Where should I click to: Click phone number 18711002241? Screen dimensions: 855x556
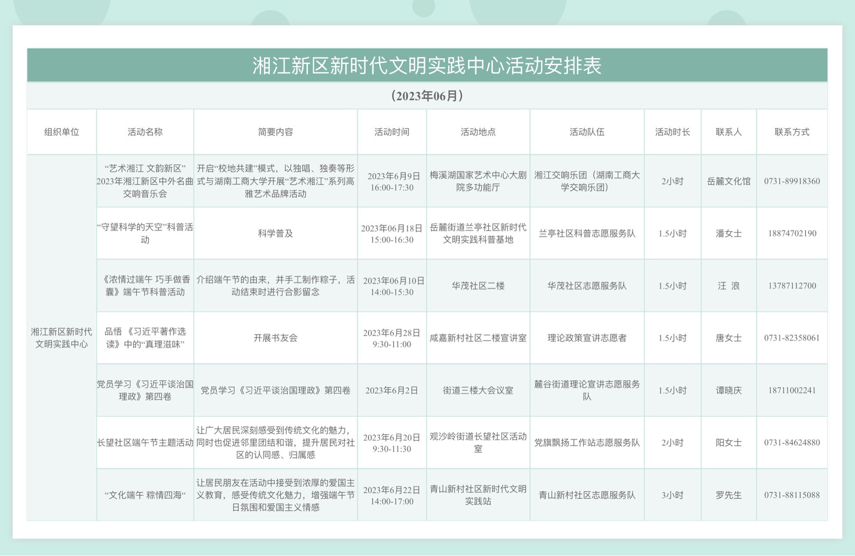[x=792, y=390]
